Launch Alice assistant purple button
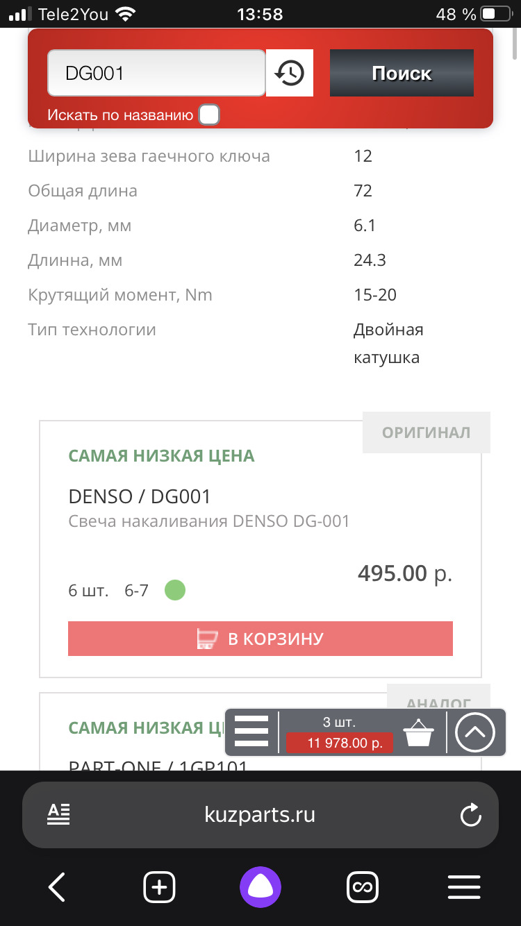The width and height of the screenshot is (521, 926). (x=260, y=887)
